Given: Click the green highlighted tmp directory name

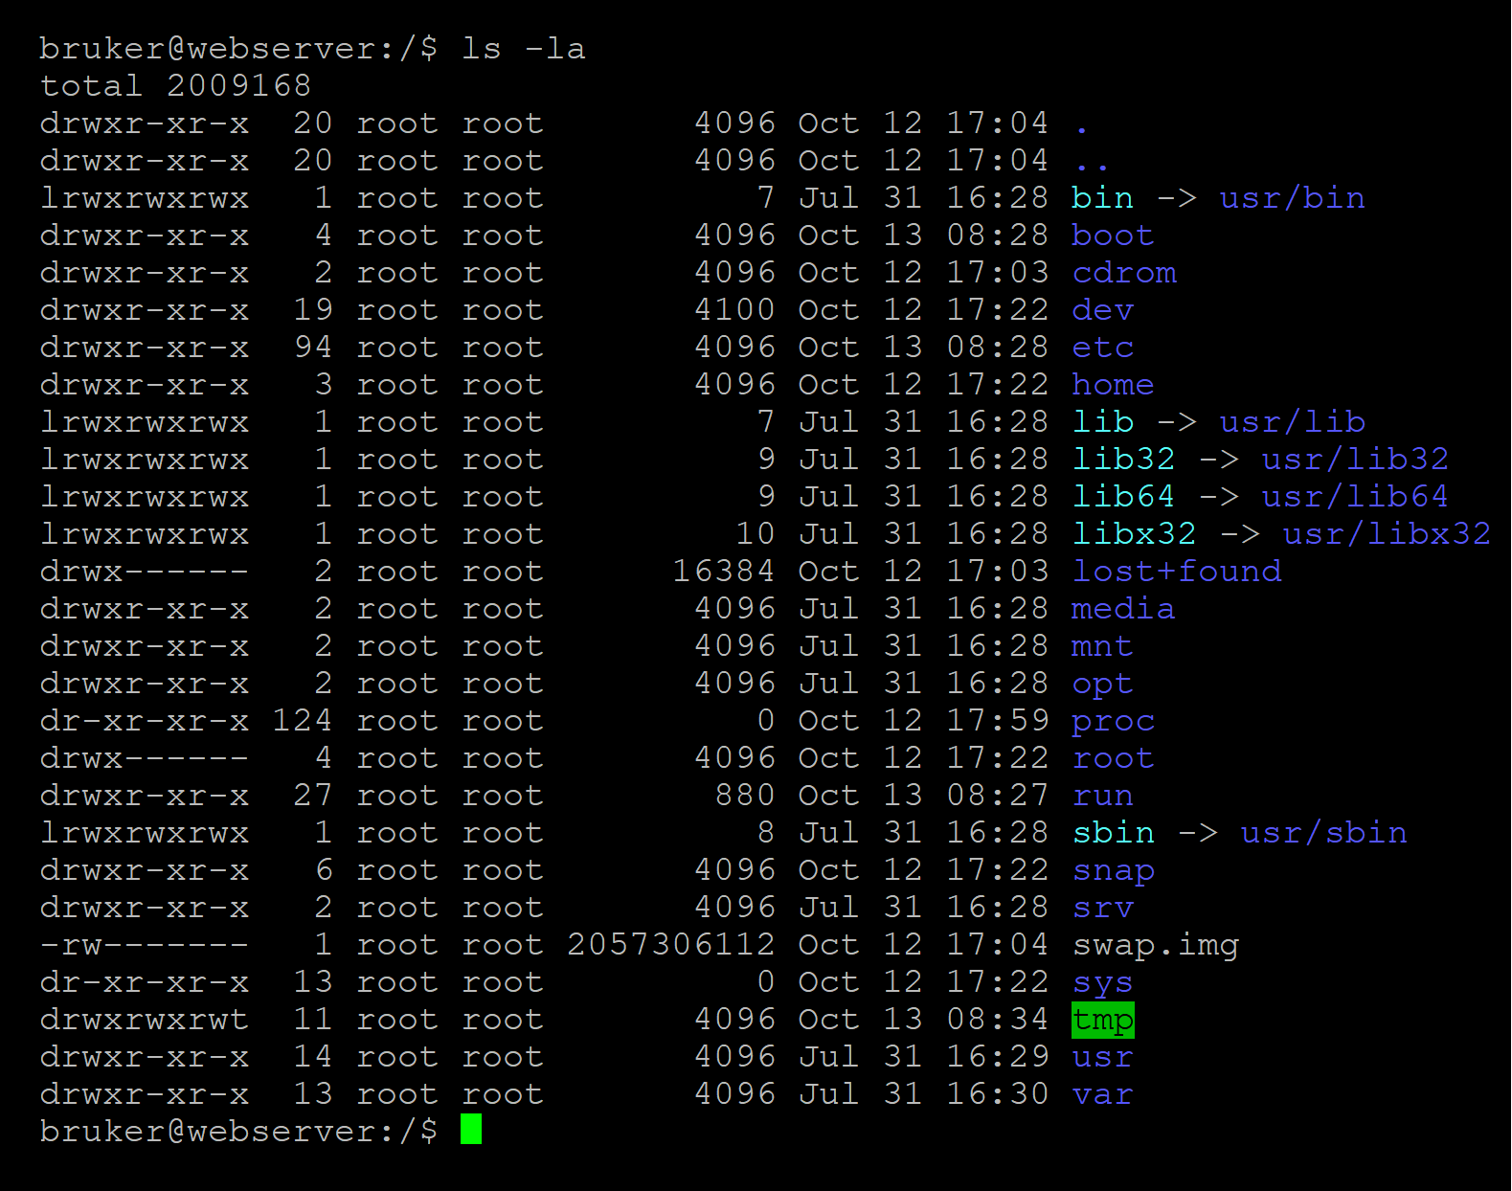Looking at the screenshot, I should coord(1102,1021).
